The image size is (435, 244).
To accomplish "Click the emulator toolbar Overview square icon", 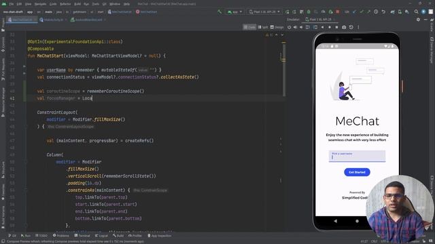I will [x=337, y=27].
